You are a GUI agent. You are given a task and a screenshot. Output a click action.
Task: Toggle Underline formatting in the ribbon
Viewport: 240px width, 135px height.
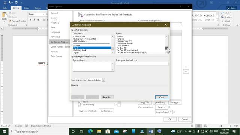pos(38,19)
